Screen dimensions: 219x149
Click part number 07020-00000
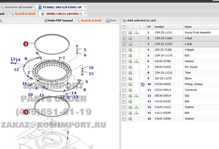(x=163, y=84)
